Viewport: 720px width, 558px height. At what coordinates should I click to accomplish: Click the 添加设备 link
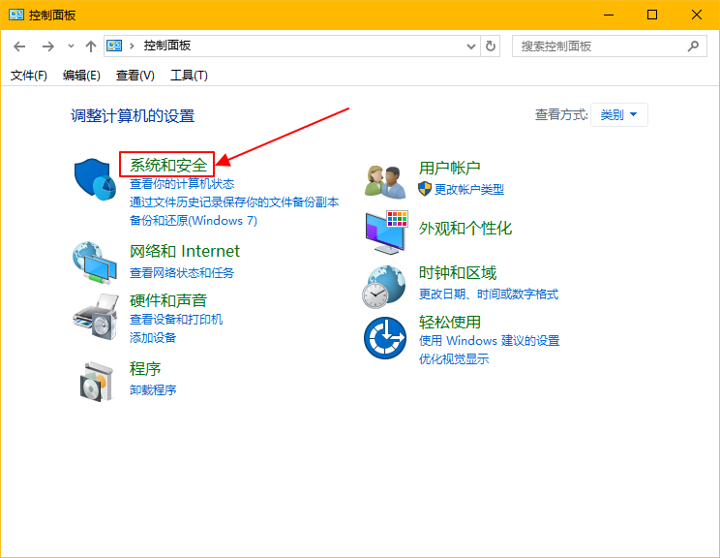(153, 338)
